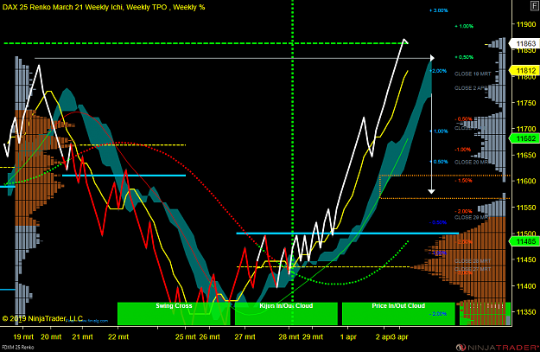
Task: Click the 19 mrt date label
Action: [23, 336]
